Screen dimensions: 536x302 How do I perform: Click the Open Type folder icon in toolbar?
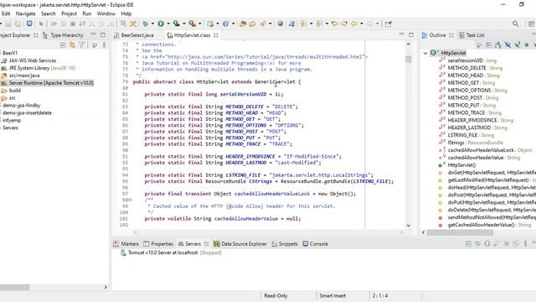[x=243, y=23]
